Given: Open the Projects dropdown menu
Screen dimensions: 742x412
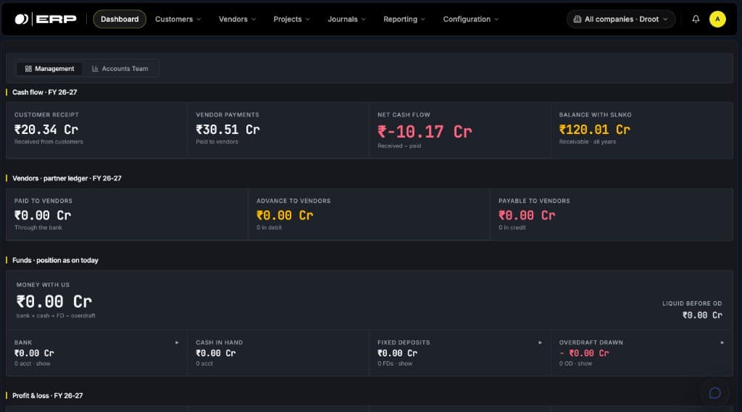Looking at the screenshot, I should [291, 20].
